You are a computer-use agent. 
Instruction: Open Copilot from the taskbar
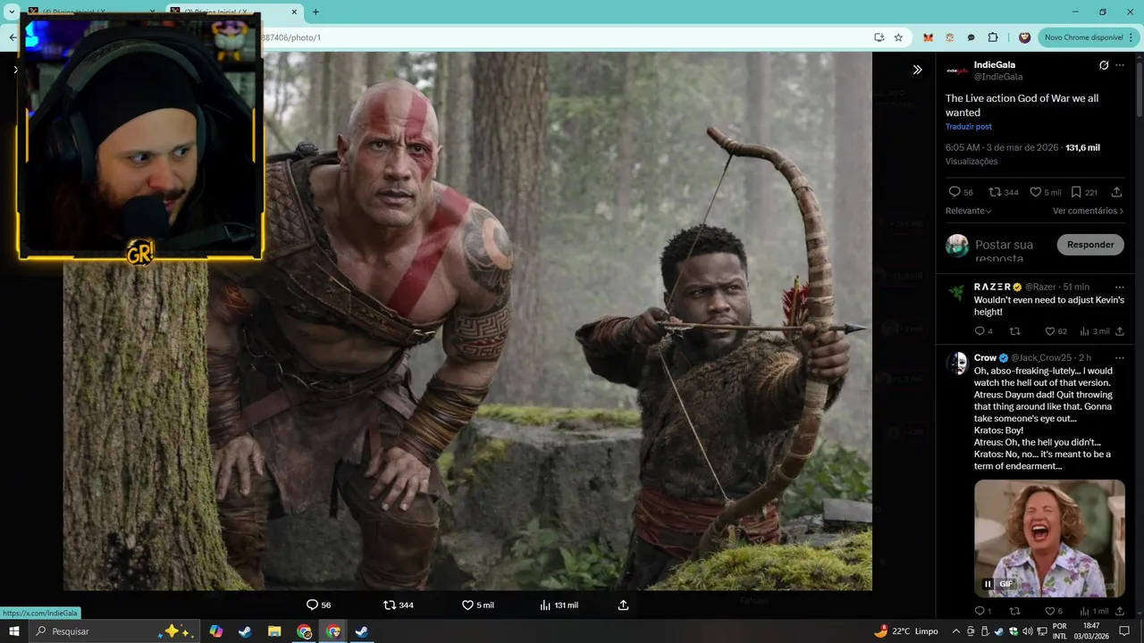[x=215, y=631]
